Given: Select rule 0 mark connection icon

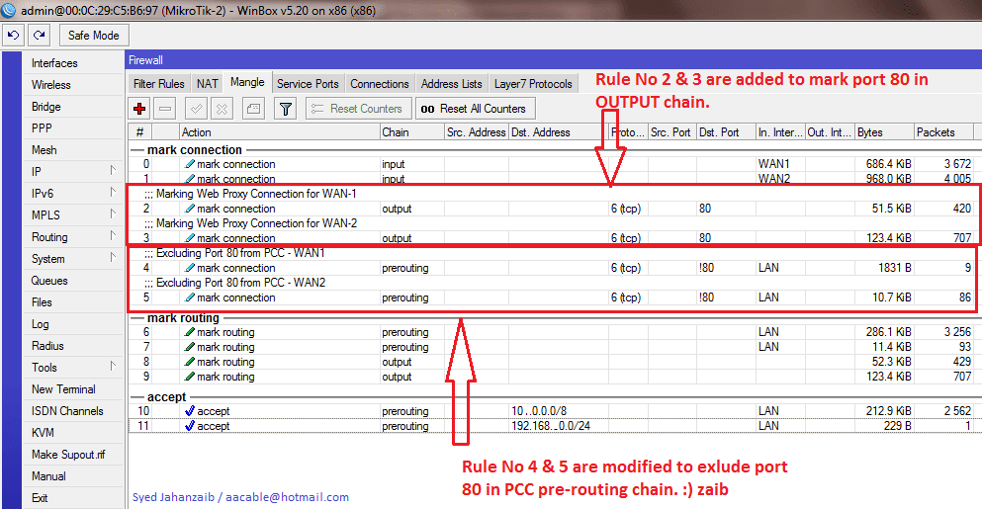Looking at the screenshot, I should click(189, 164).
